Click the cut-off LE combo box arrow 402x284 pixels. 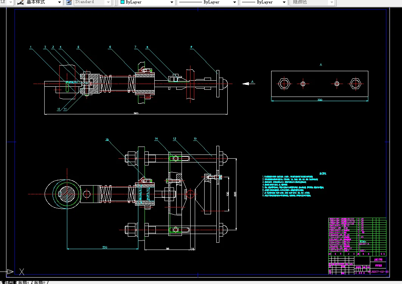[x=11, y=2]
